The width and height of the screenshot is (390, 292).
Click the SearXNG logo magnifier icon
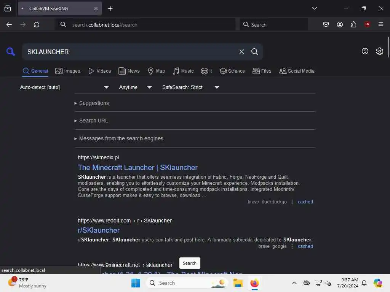tap(11, 52)
